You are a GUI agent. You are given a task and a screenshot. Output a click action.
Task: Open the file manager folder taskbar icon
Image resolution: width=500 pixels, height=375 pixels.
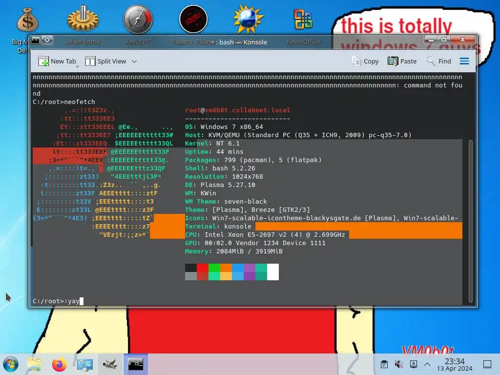click(34, 364)
